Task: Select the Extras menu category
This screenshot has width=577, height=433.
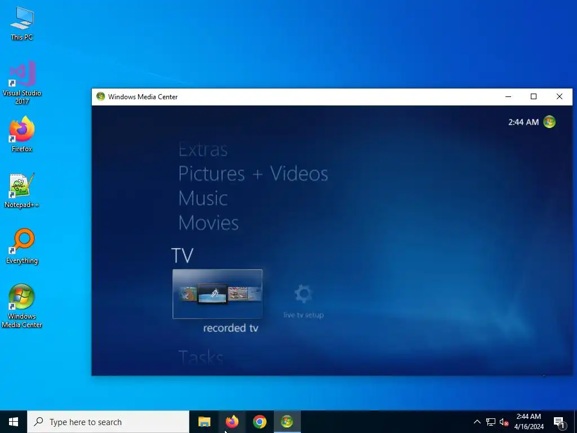Action: click(203, 149)
